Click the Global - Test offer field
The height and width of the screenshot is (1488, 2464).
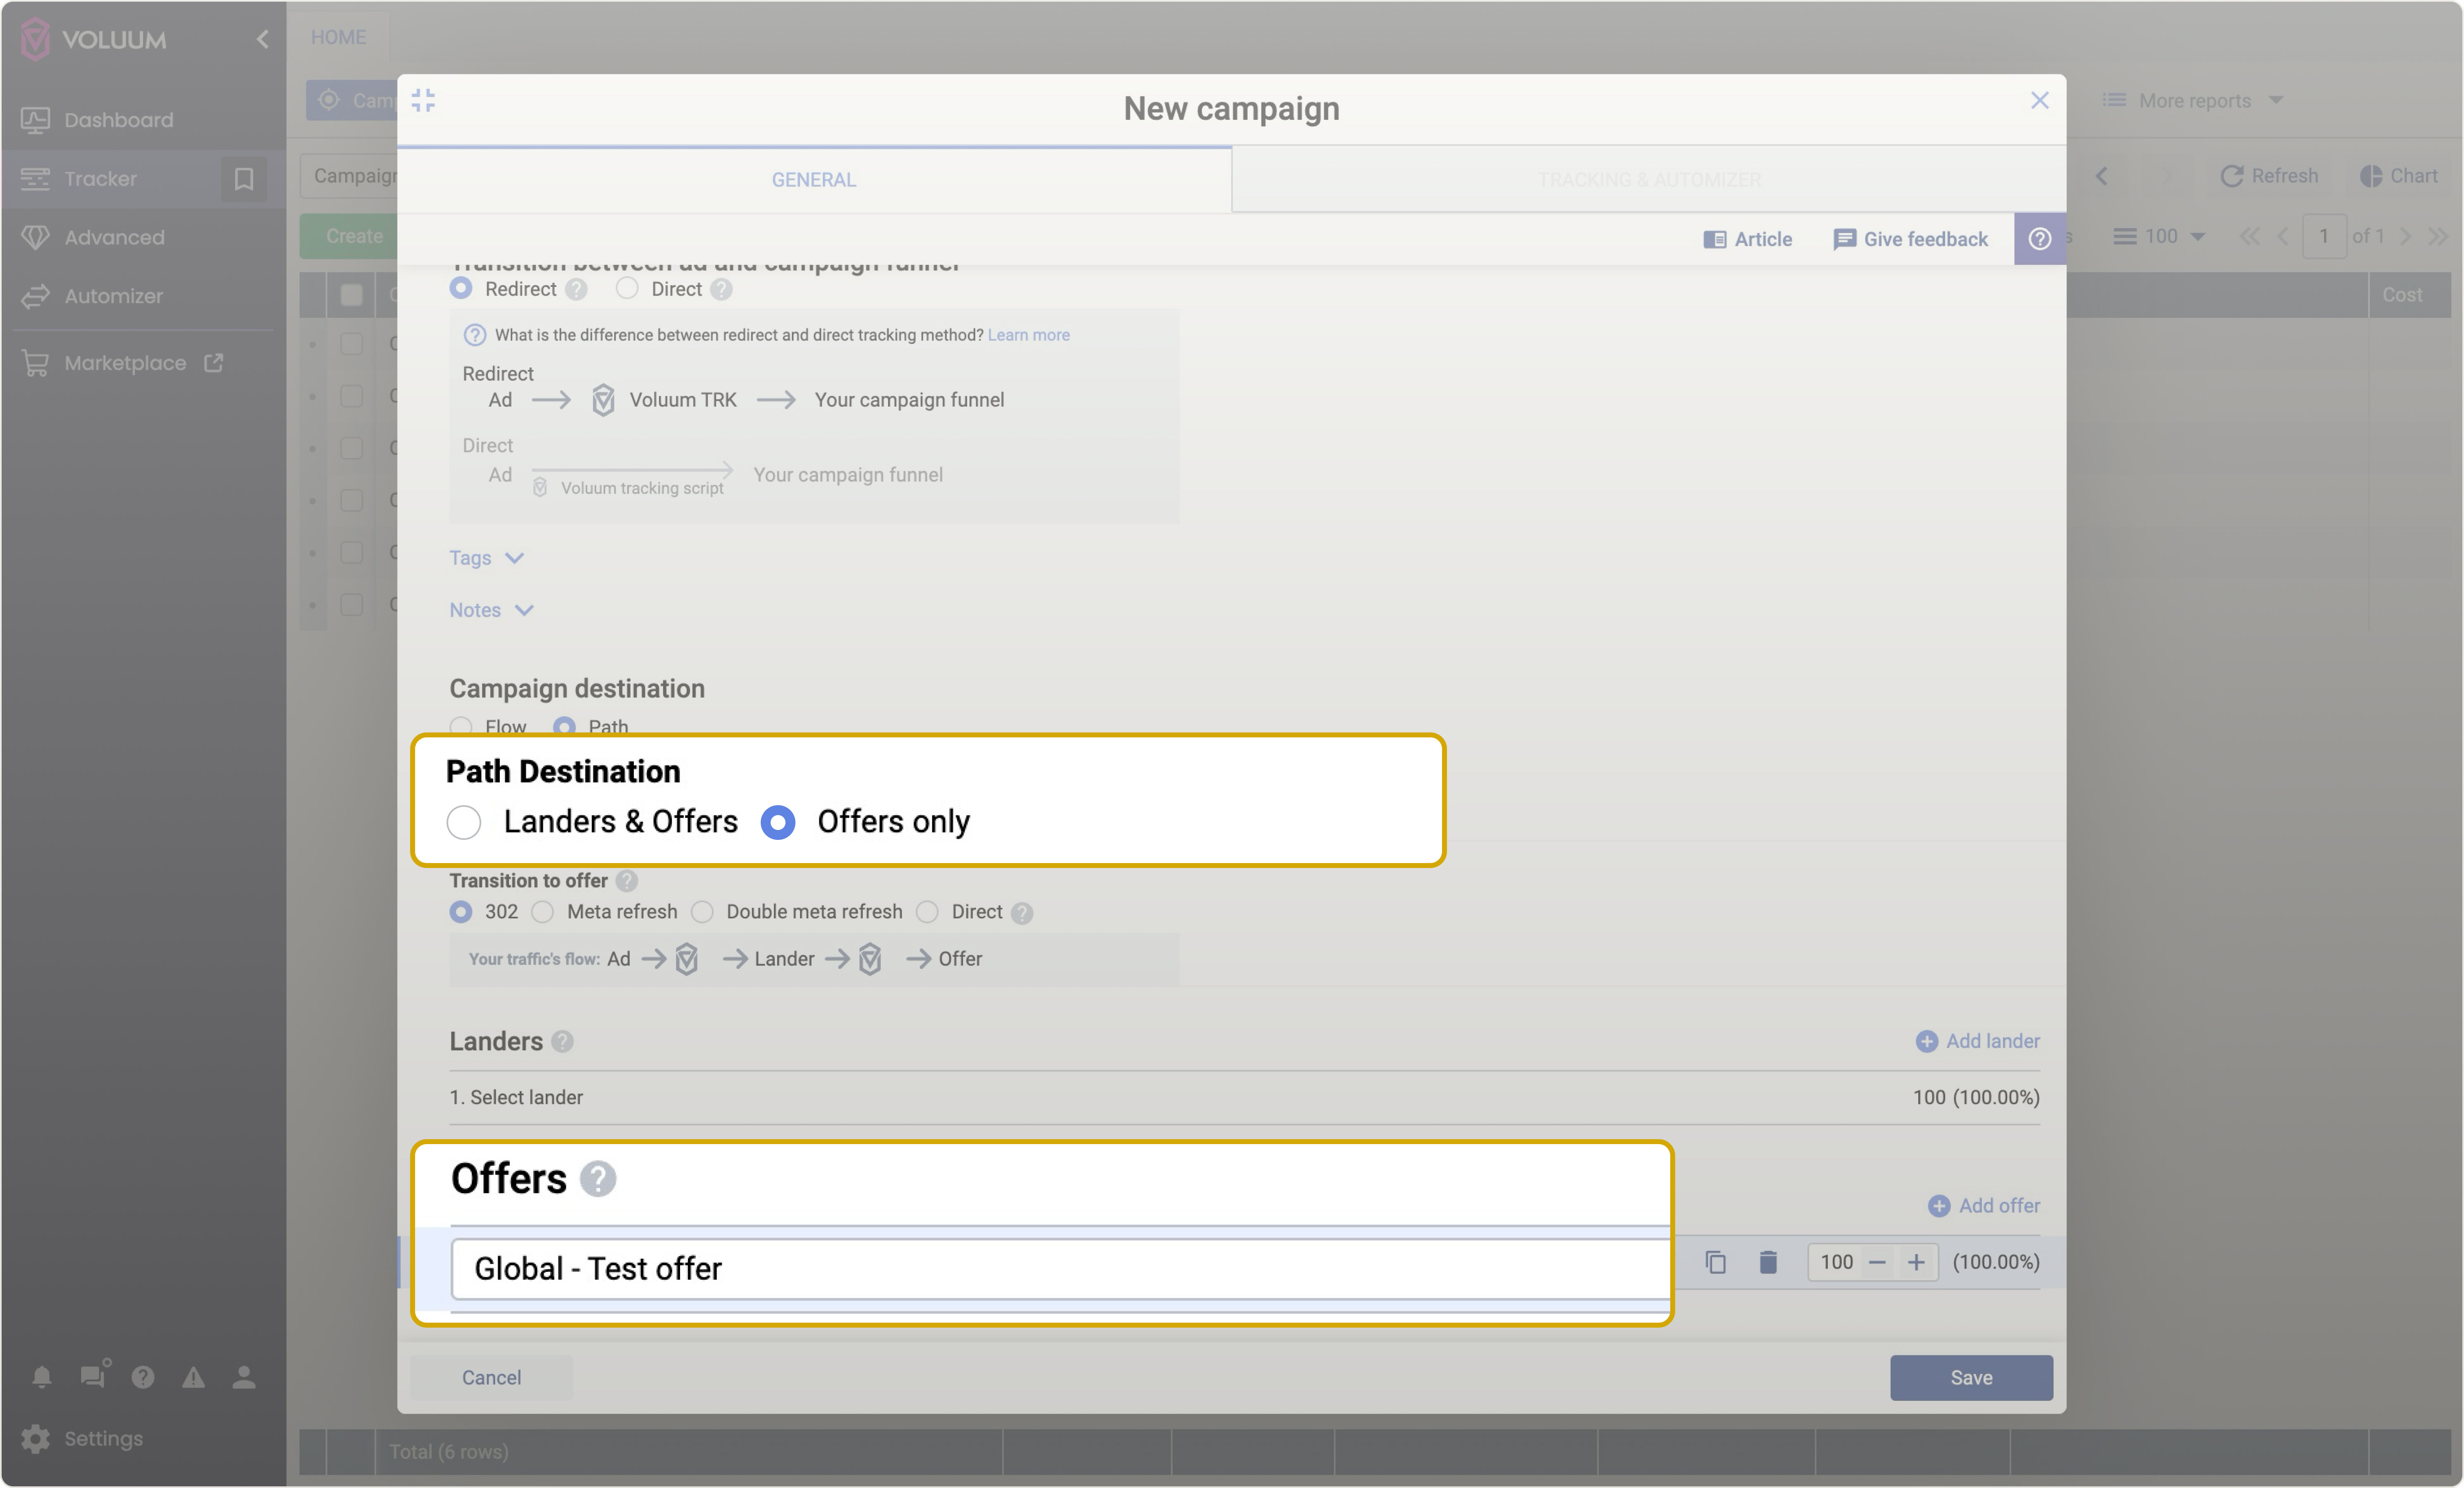[x=1060, y=1268]
